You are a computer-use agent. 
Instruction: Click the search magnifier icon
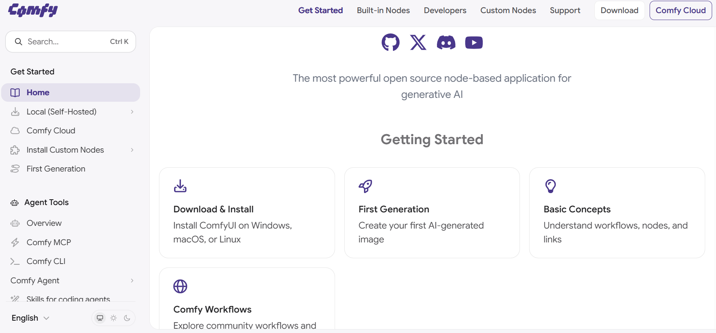18,42
